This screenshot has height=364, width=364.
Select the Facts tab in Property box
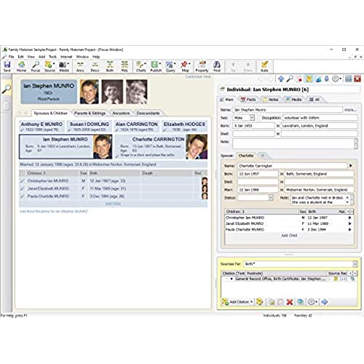(x=248, y=100)
